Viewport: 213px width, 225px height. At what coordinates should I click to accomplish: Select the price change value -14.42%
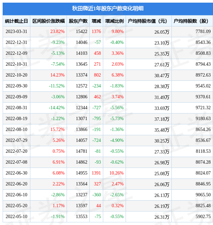[57, 108]
